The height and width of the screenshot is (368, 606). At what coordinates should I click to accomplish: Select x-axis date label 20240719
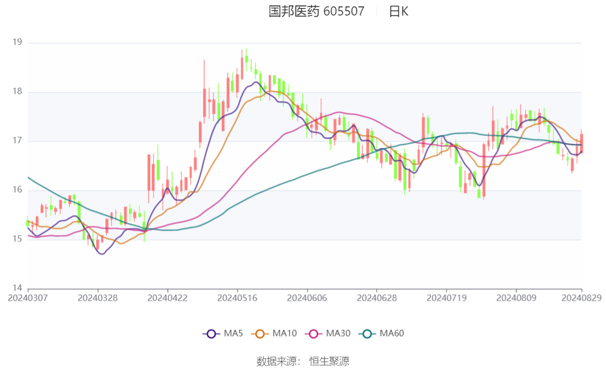446,298
